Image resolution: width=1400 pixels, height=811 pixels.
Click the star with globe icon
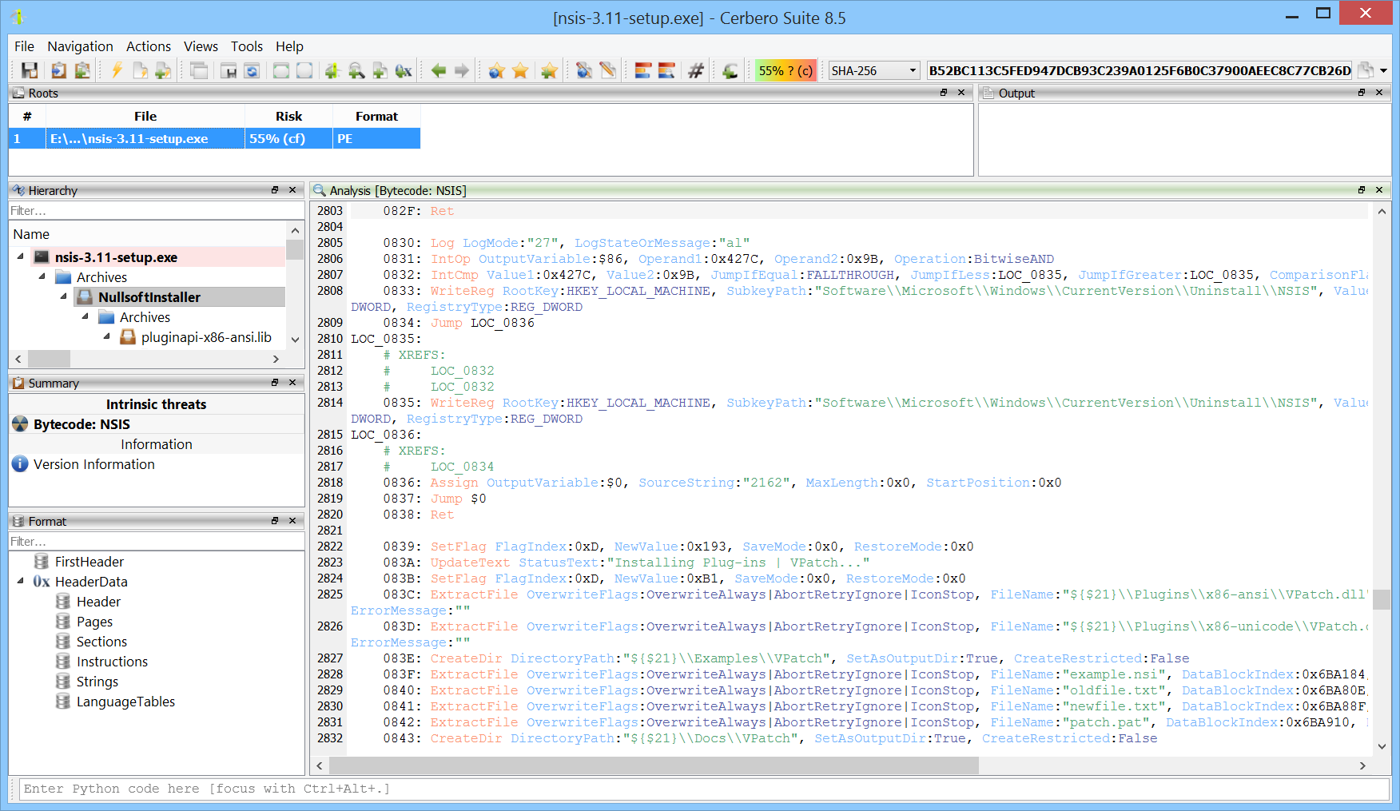pos(496,71)
